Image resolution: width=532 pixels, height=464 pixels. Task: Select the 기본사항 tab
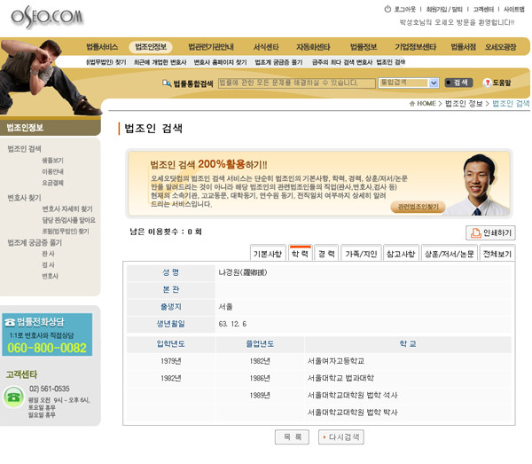(x=268, y=254)
